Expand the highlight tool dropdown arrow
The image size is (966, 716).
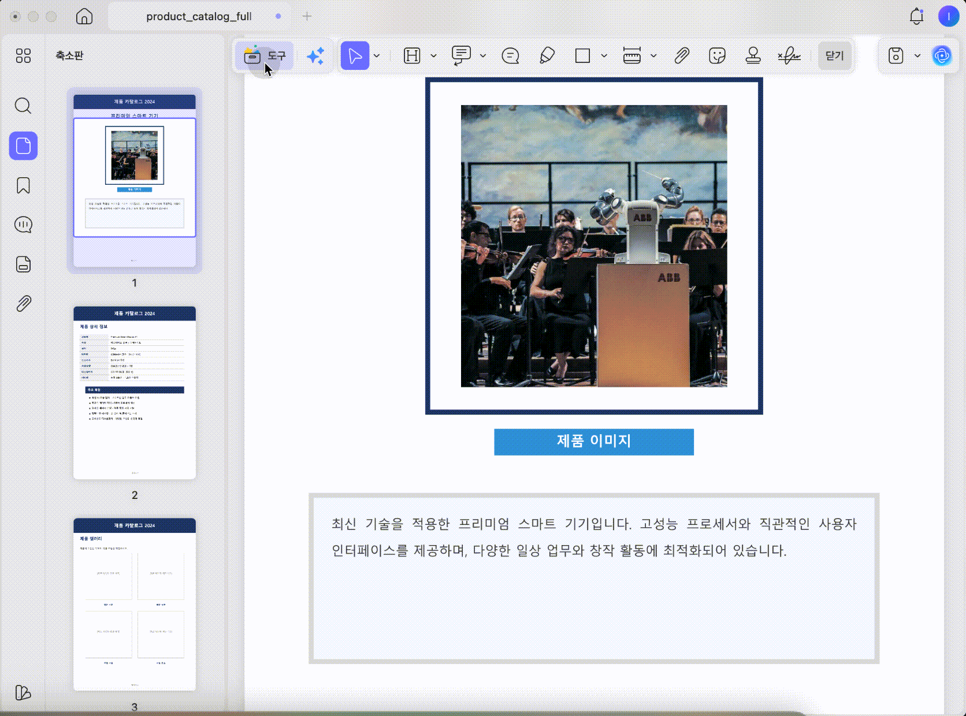point(433,56)
